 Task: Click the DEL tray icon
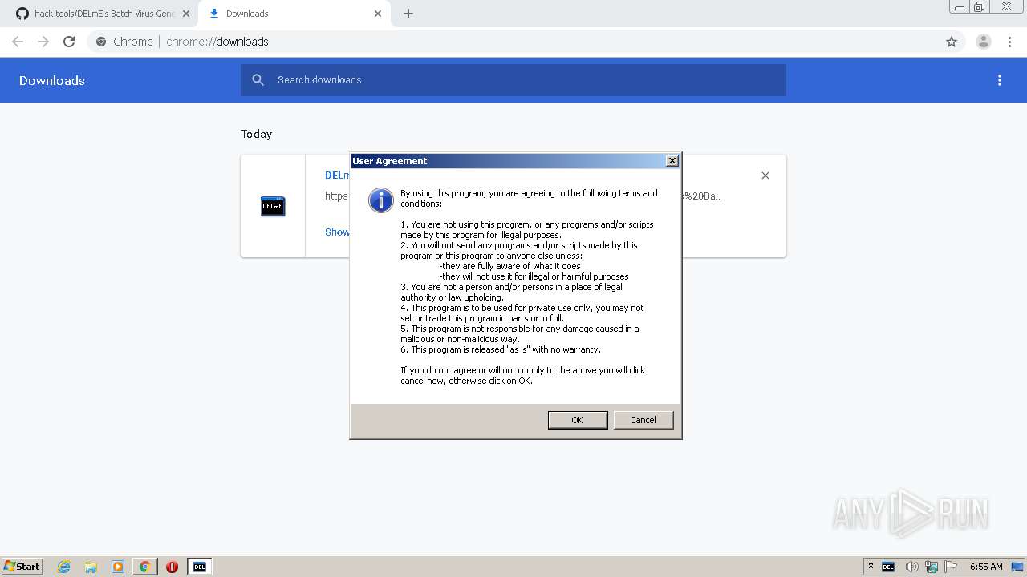coord(887,567)
